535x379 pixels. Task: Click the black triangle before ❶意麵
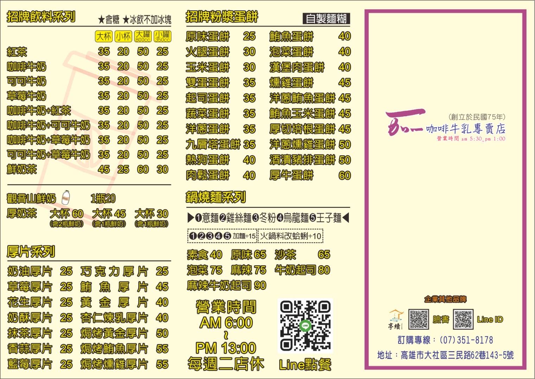click(x=191, y=218)
